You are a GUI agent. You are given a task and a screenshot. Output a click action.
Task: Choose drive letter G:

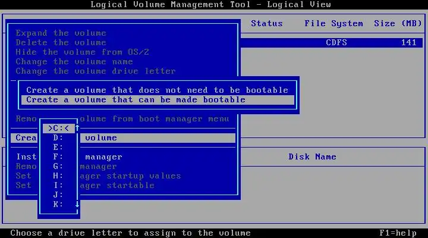pyautogui.click(x=58, y=166)
